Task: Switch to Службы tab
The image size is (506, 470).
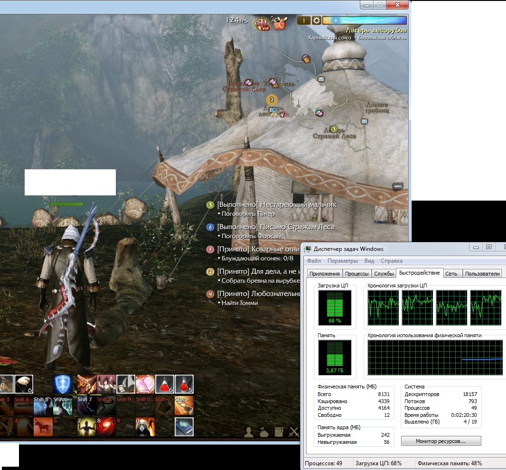Action: (384, 274)
